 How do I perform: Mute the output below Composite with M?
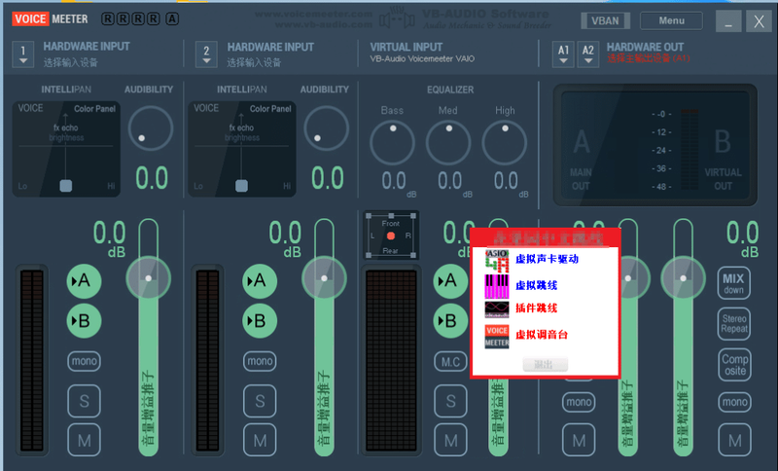click(734, 440)
